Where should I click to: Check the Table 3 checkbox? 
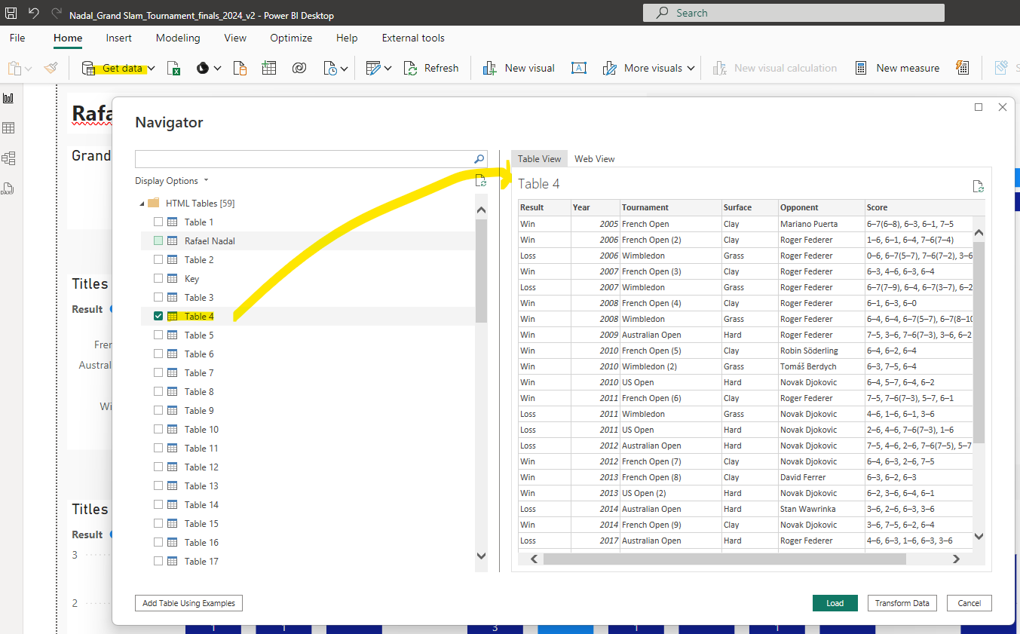coord(158,297)
